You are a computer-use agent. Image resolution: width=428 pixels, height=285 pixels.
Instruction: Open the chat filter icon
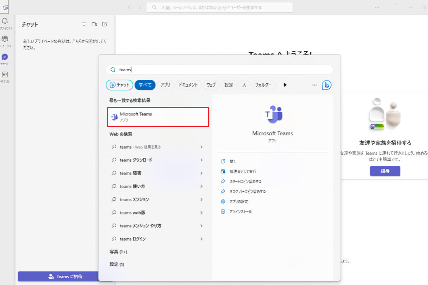(x=84, y=24)
